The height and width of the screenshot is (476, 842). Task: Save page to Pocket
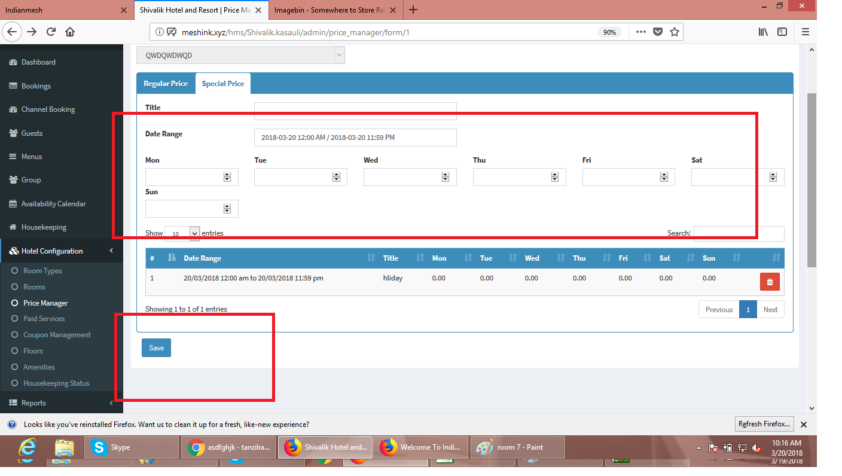point(658,32)
